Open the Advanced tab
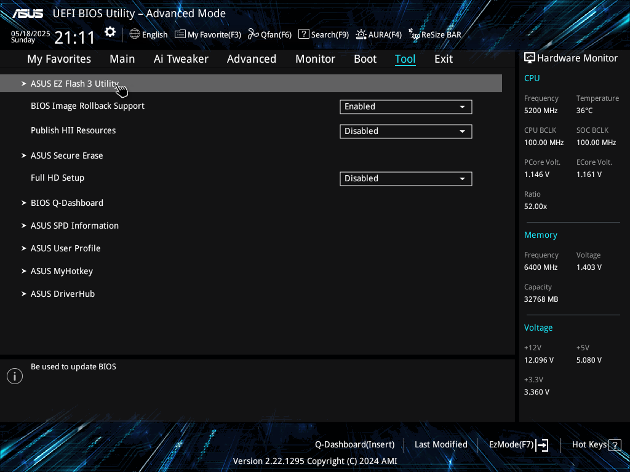This screenshot has height=472, width=630. tap(252, 59)
